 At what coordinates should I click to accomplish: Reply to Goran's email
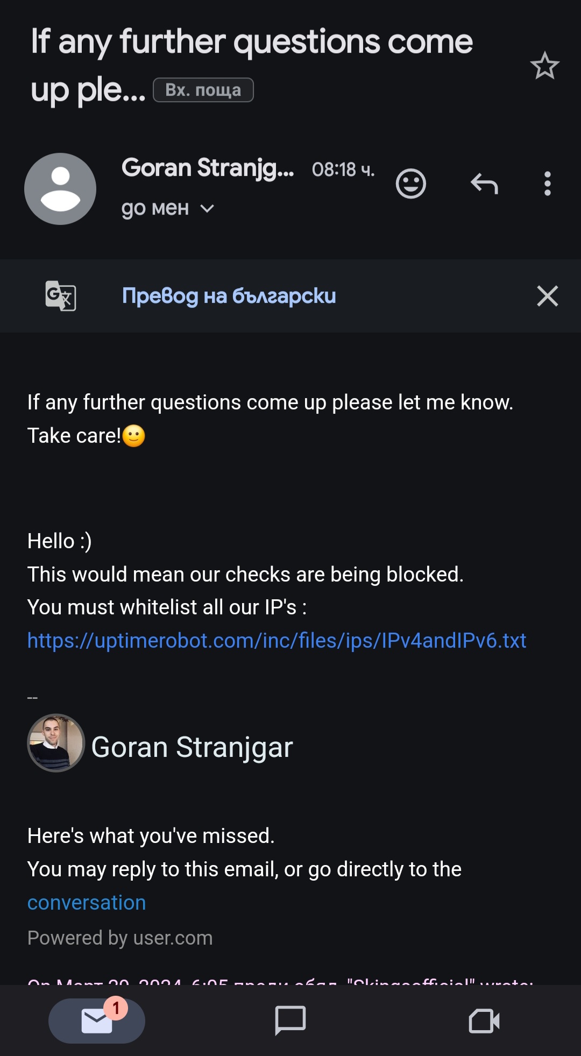[484, 184]
